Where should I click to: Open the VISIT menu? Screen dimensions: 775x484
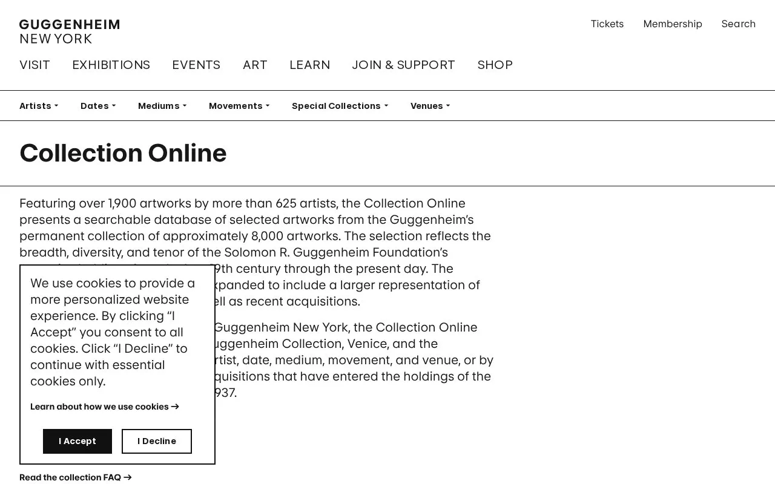35,65
